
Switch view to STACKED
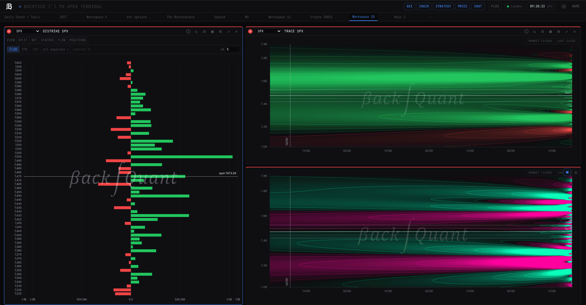point(47,40)
